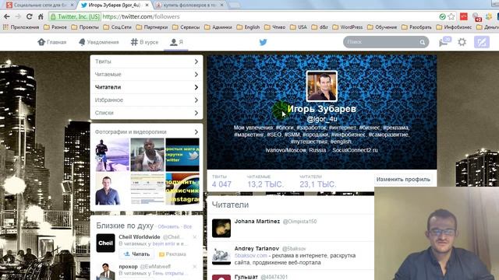Open the Twitter bird logo in navbar

(263, 42)
